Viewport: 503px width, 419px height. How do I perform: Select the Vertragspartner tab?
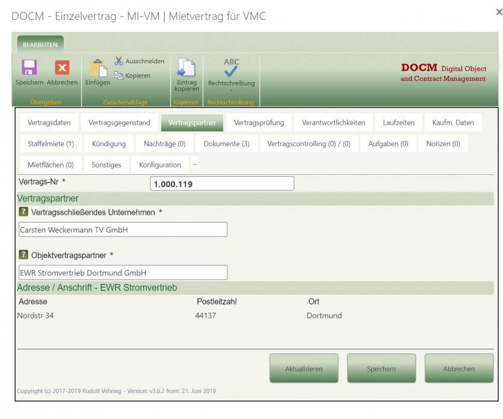click(192, 122)
